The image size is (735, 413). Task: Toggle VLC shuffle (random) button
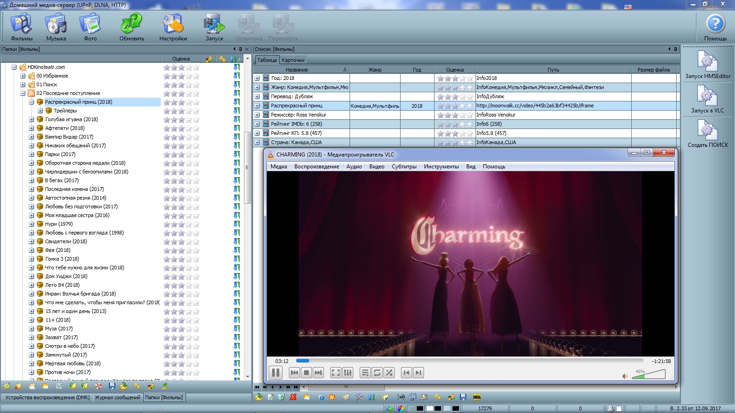pos(389,373)
